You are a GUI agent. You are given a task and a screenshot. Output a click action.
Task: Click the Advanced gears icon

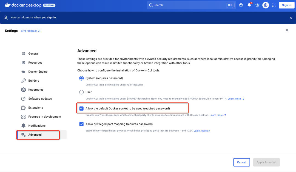pyautogui.click(x=23, y=135)
